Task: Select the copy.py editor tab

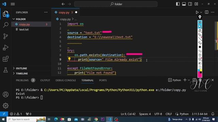Action: [65, 13]
